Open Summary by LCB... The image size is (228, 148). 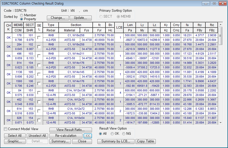click(116, 141)
